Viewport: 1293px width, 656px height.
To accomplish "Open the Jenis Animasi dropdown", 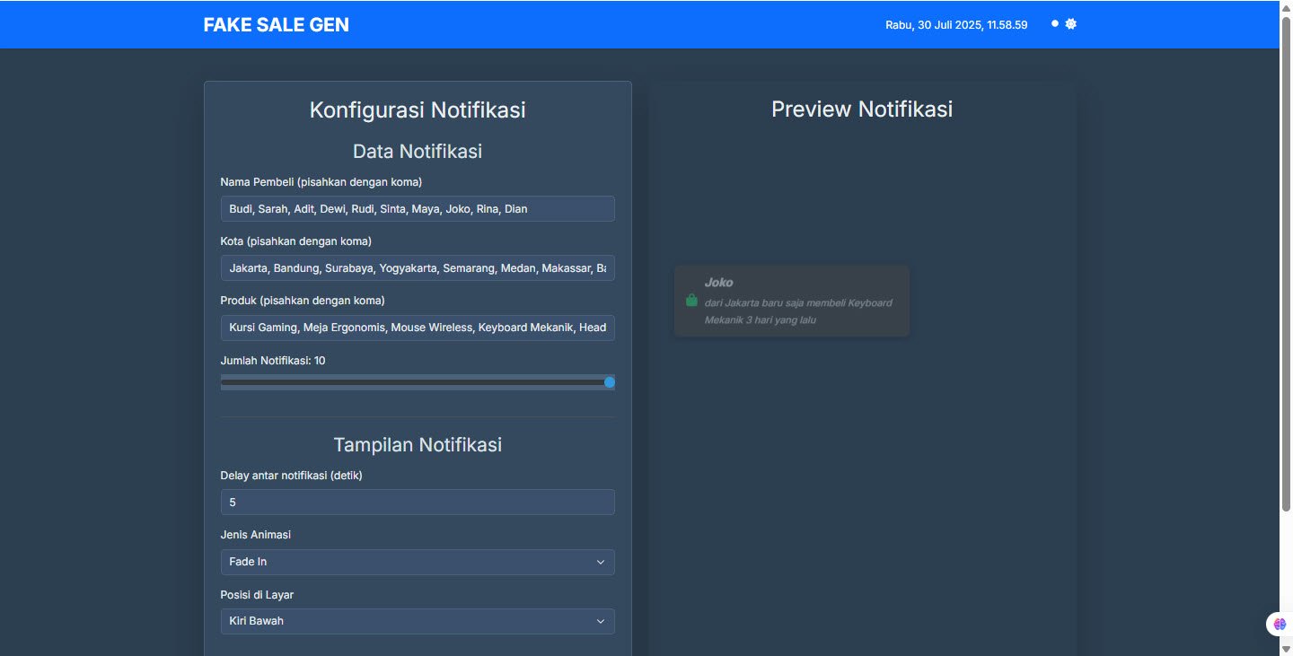I will click(x=418, y=562).
